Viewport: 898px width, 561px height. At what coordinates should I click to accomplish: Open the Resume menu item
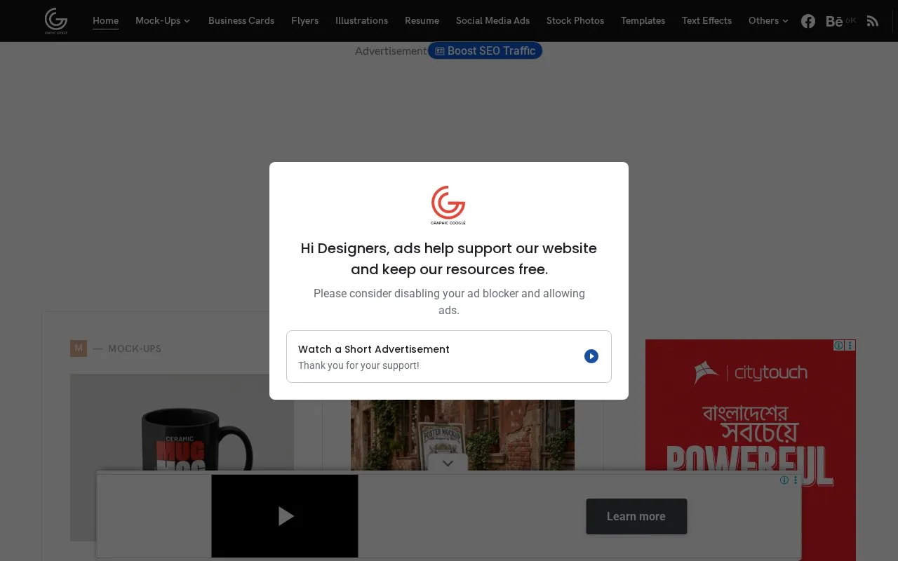[422, 20]
